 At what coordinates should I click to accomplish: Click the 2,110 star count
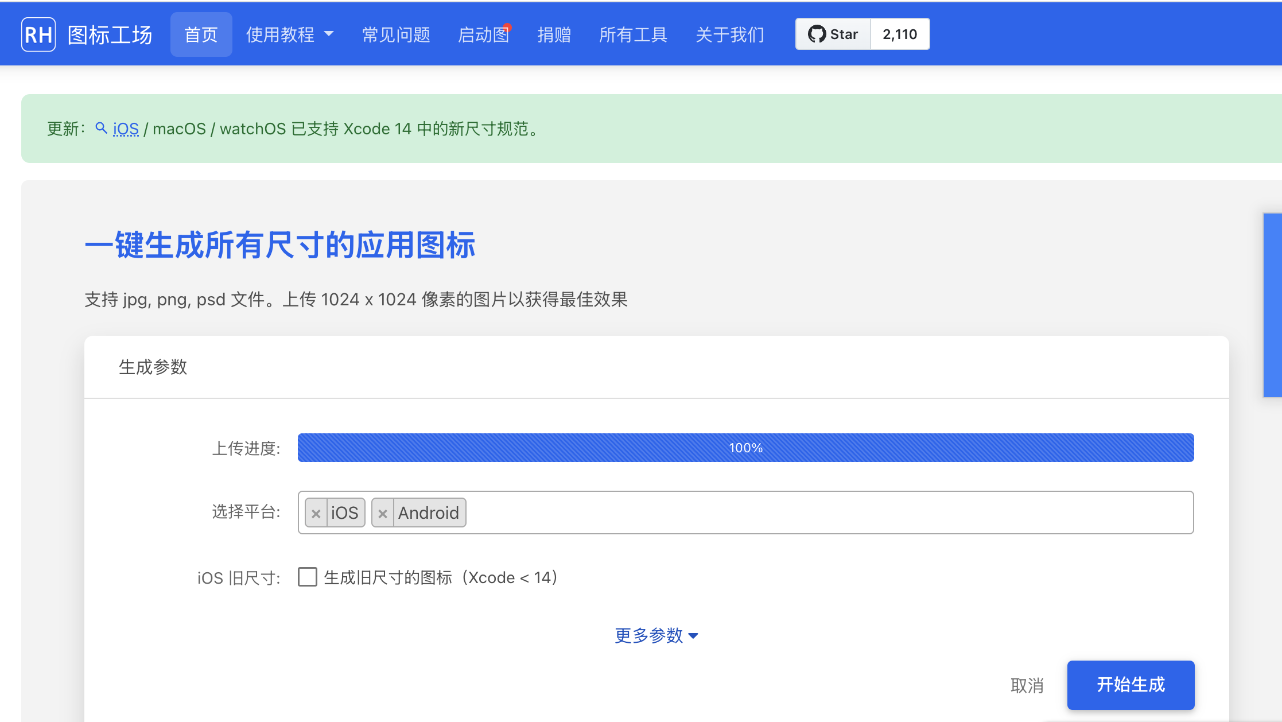click(899, 34)
